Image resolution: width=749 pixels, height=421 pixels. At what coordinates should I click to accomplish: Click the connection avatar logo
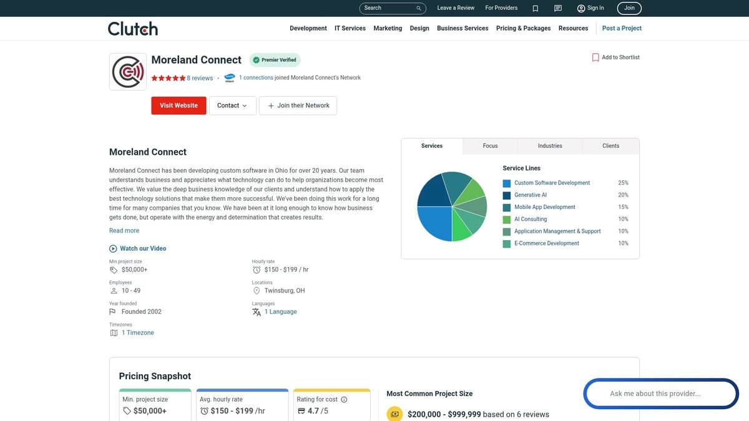click(x=229, y=78)
